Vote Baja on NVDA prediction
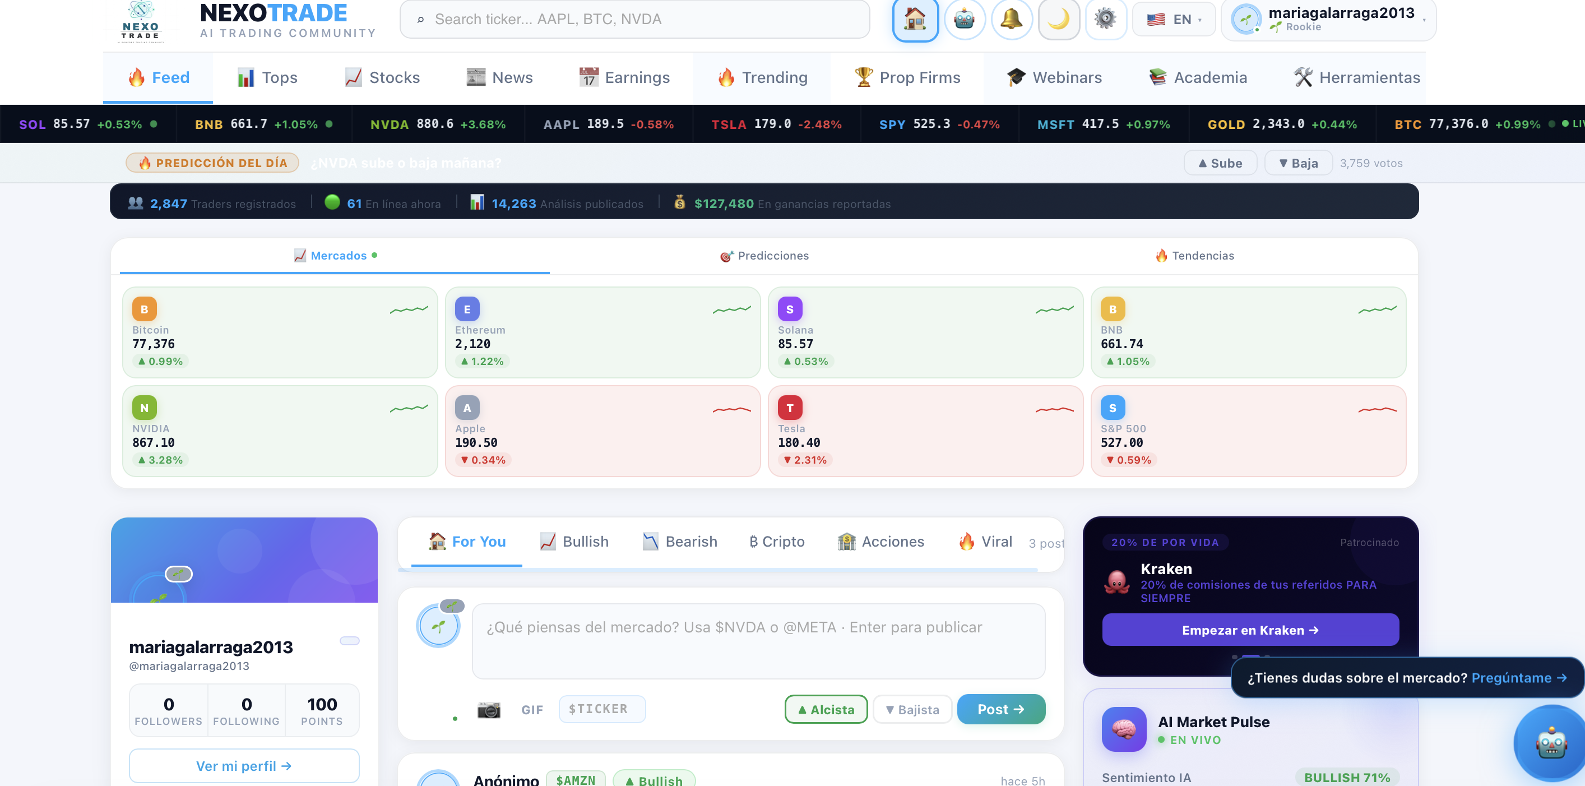This screenshot has height=786, width=1585. 1298,163
